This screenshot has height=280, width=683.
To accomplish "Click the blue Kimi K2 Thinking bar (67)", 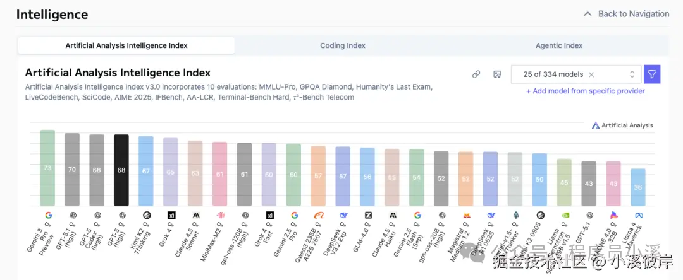I will (146, 171).
